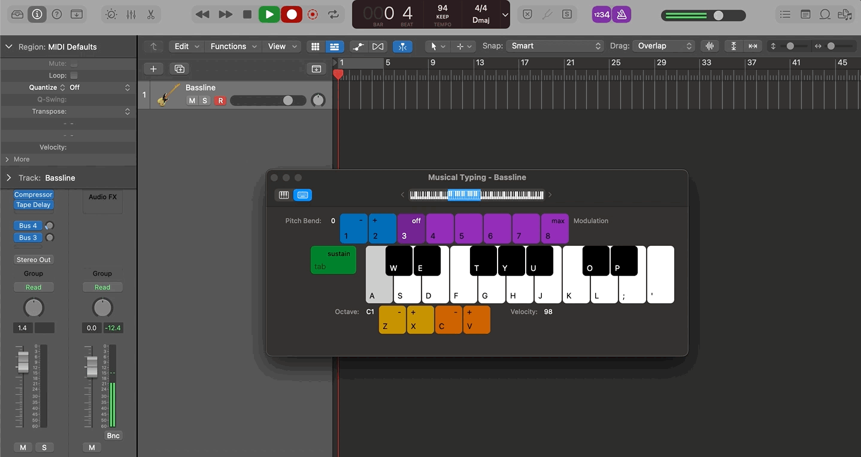The width and height of the screenshot is (861, 457).
Task: Disable record arm on Bassline track
Action: point(220,100)
